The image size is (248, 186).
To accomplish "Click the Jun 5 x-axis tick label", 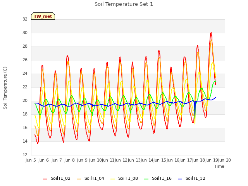I will [31, 160].
